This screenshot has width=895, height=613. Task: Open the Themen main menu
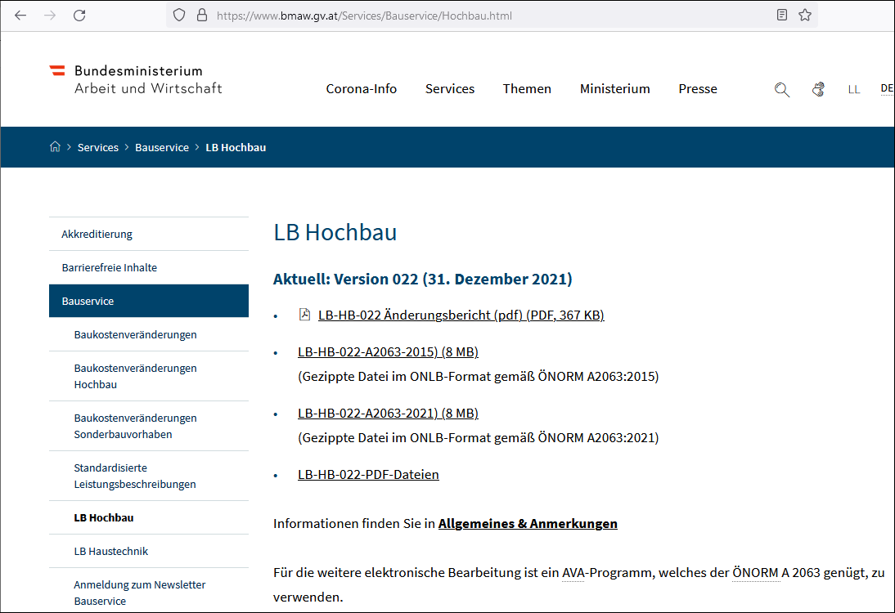pyautogui.click(x=526, y=88)
